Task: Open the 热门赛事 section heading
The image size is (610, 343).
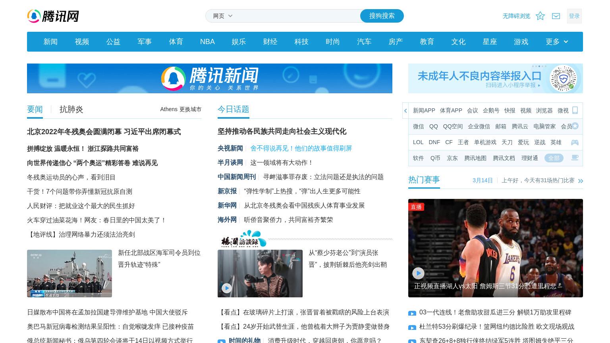Action: click(424, 180)
